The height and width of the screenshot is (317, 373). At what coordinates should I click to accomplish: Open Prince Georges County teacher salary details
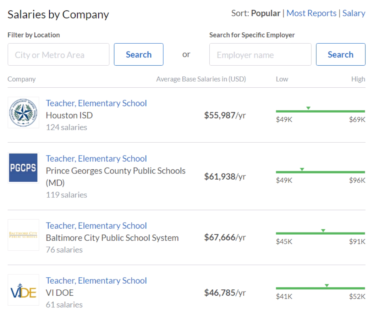pyautogui.click(x=96, y=158)
